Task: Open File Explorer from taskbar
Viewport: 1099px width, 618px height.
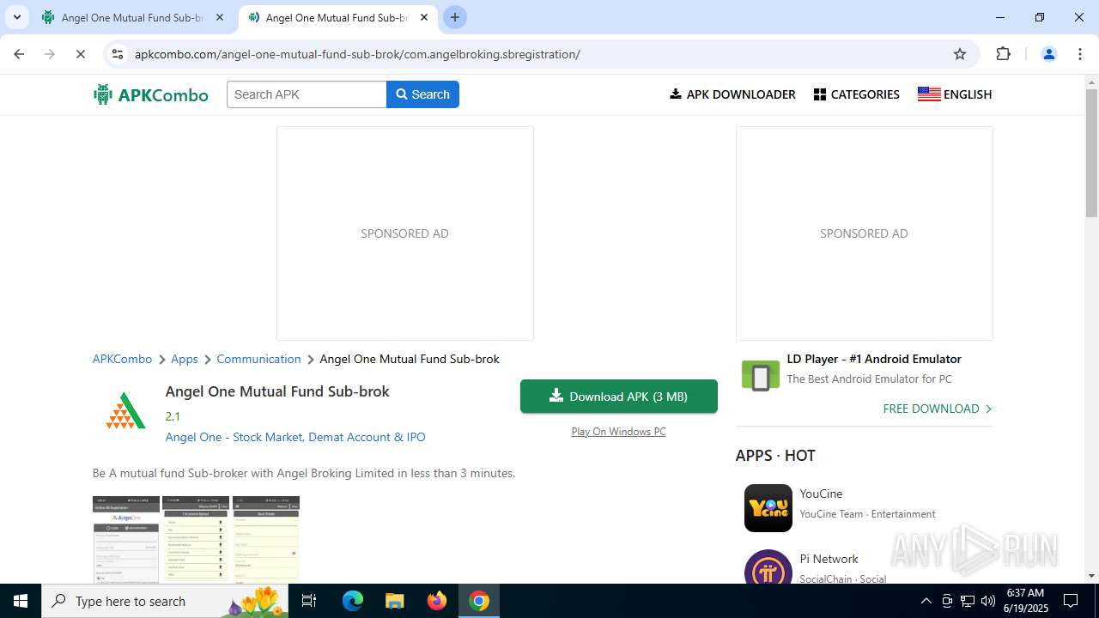Action: point(394,601)
